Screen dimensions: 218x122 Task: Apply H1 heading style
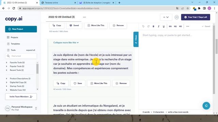pos(170,26)
